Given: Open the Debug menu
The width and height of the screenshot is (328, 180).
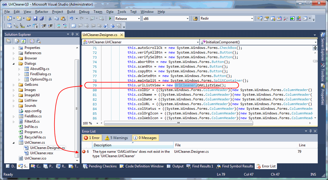Looking at the screenshot, I should [x=84, y=12].
